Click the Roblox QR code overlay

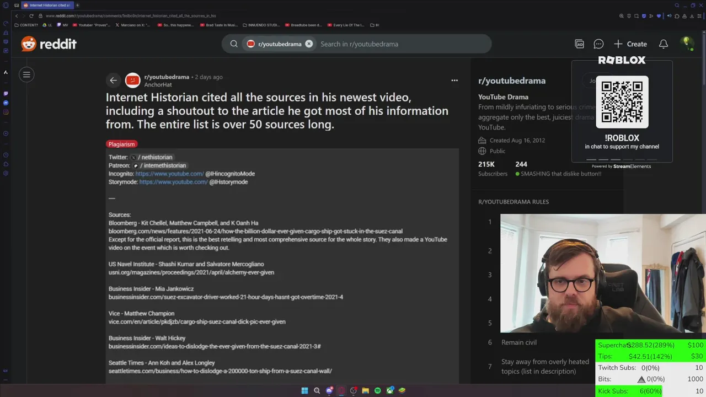click(622, 102)
